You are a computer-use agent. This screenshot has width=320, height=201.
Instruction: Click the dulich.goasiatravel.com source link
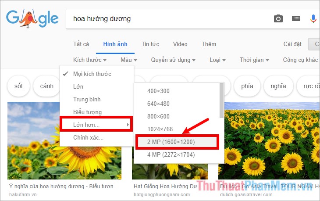tap(246, 195)
